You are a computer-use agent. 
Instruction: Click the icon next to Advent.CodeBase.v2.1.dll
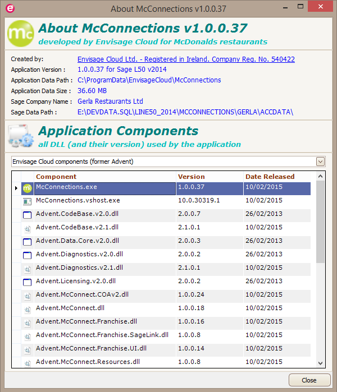click(28, 228)
